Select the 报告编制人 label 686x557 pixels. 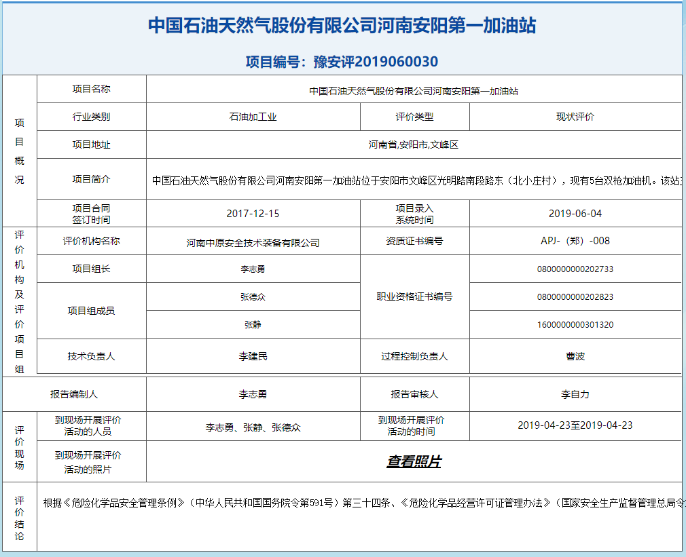coord(74,394)
